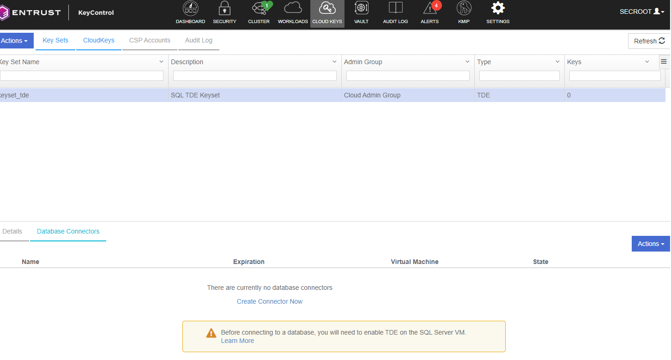Click the KeyControl product title
The height and width of the screenshot is (360, 671).
coord(96,12)
